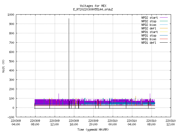Click the purple NPD2 start legend line
The image size is (176, 132).
coord(164,18)
